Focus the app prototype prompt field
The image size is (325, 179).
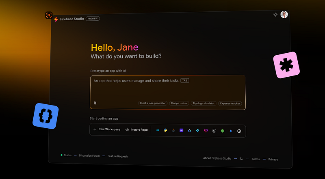[x=168, y=93]
